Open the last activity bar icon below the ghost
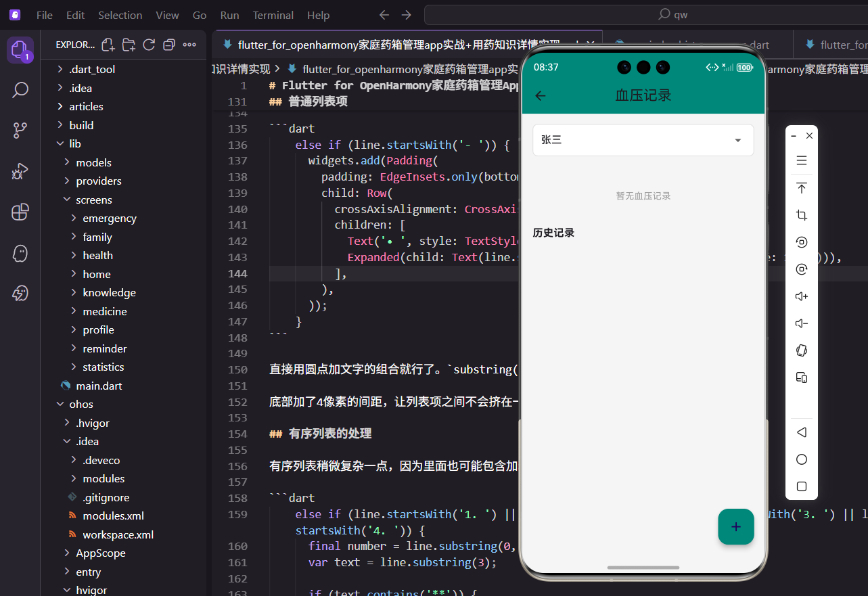Screen dimensions: 868x596 point(20,293)
